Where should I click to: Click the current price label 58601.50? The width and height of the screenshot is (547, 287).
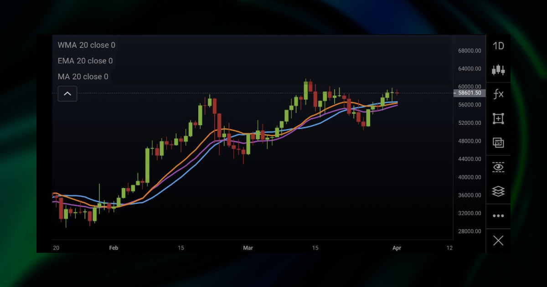(x=470, y=93)
